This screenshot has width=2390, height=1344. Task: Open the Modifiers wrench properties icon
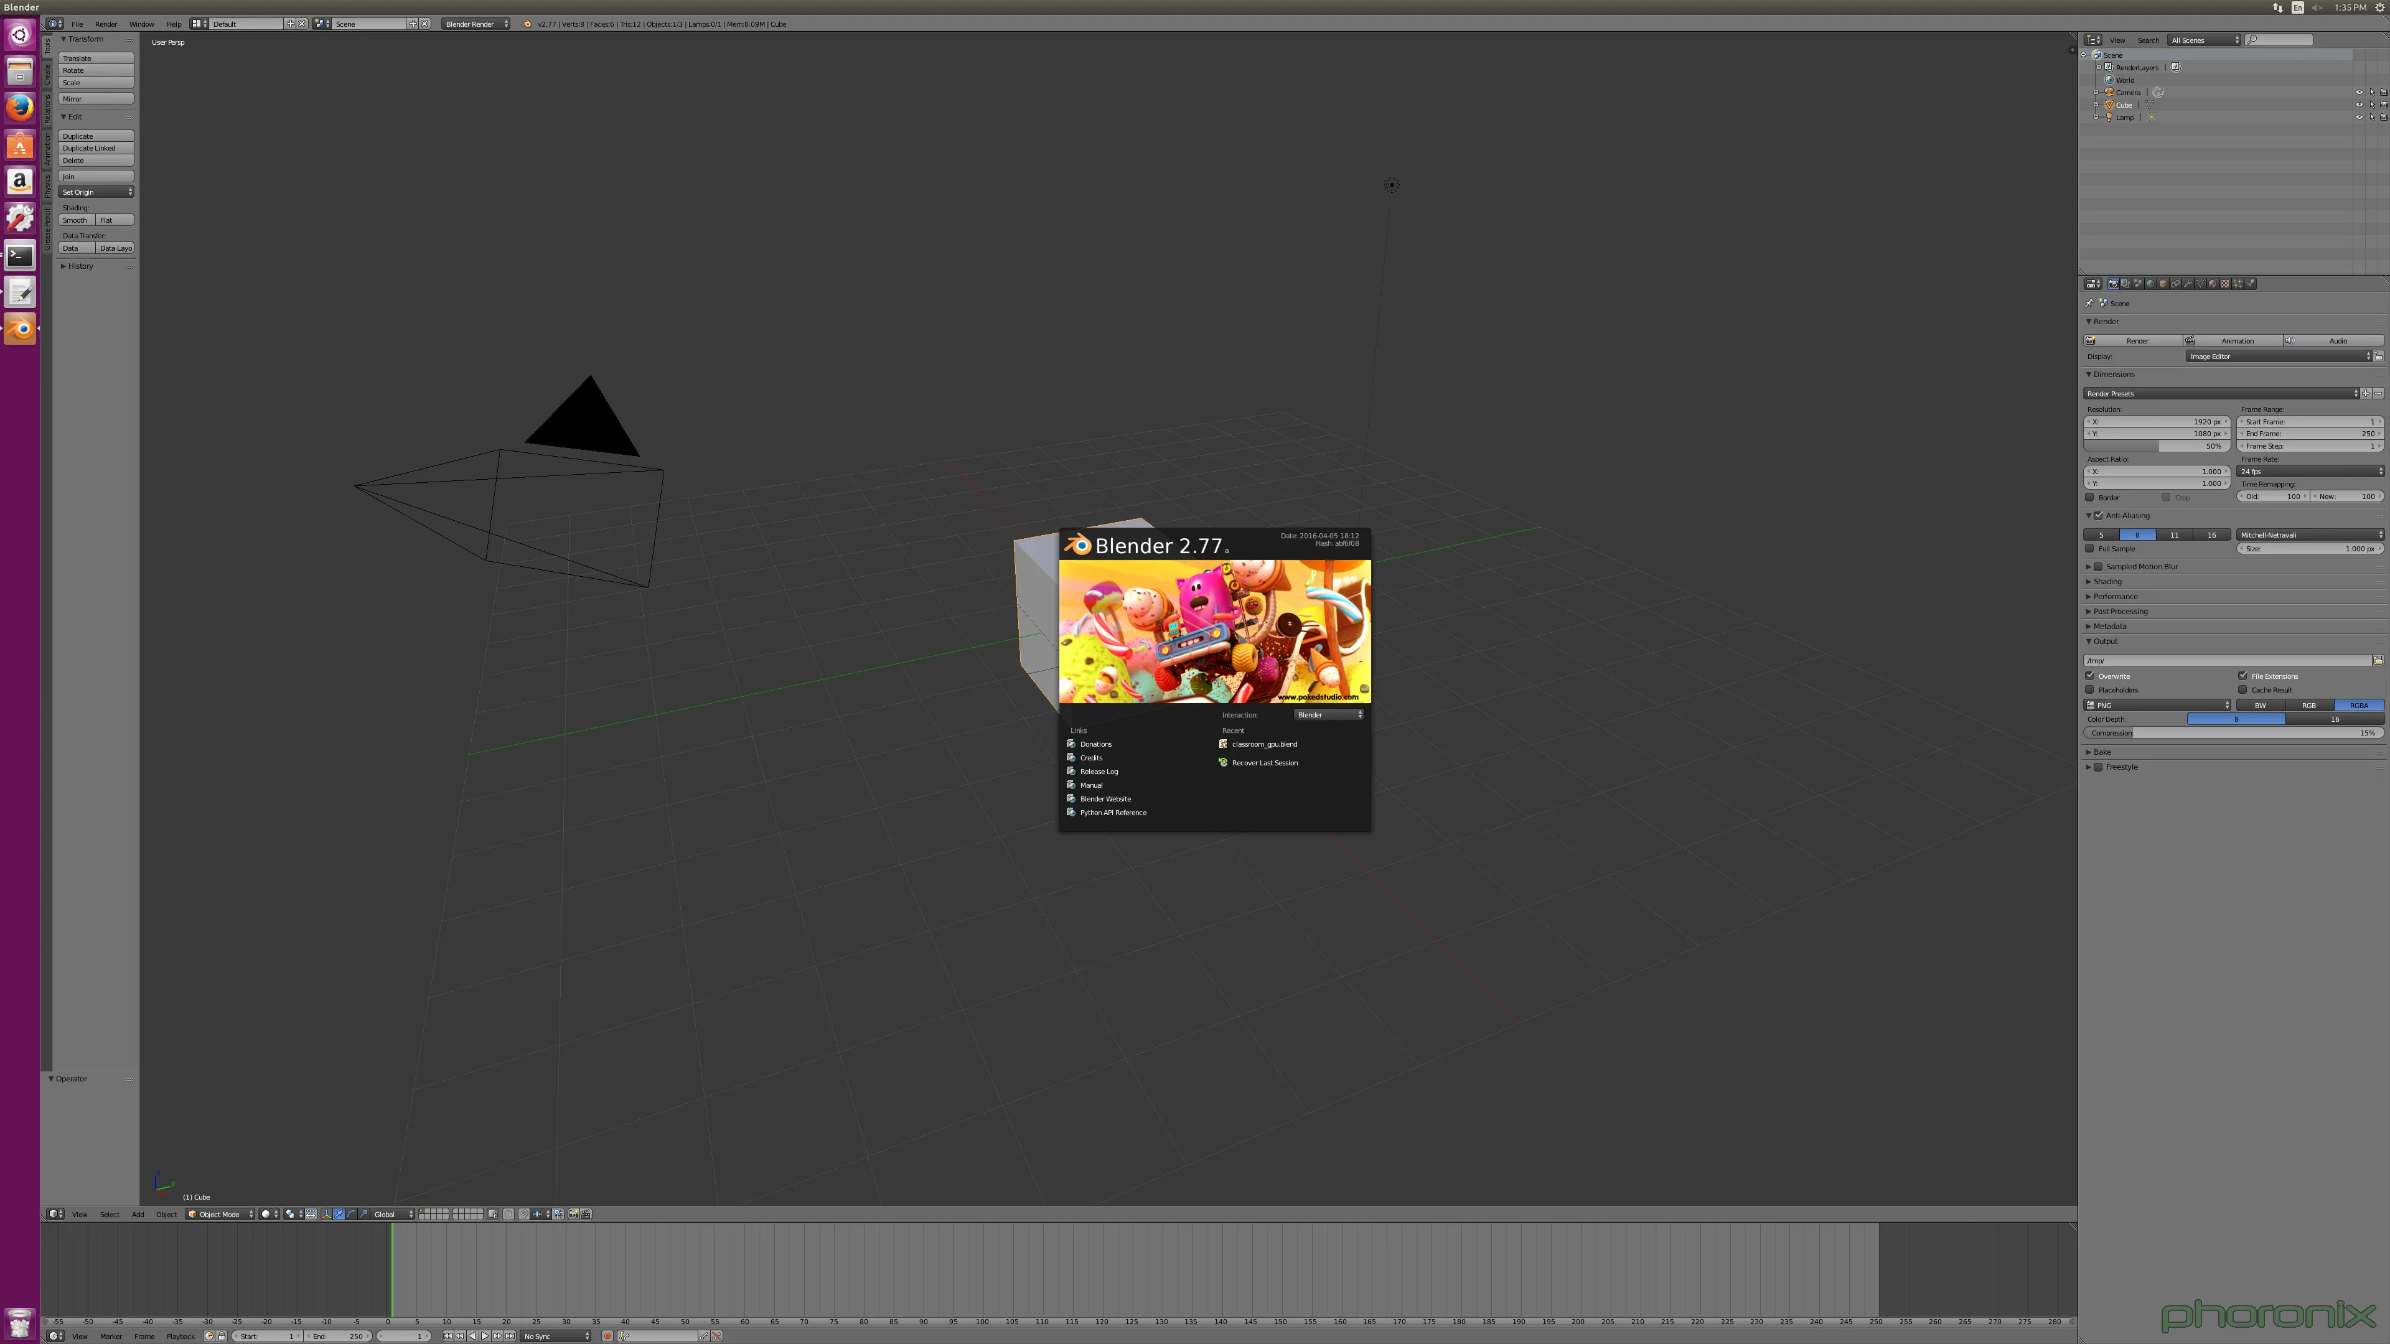(x=2188, y=284)
